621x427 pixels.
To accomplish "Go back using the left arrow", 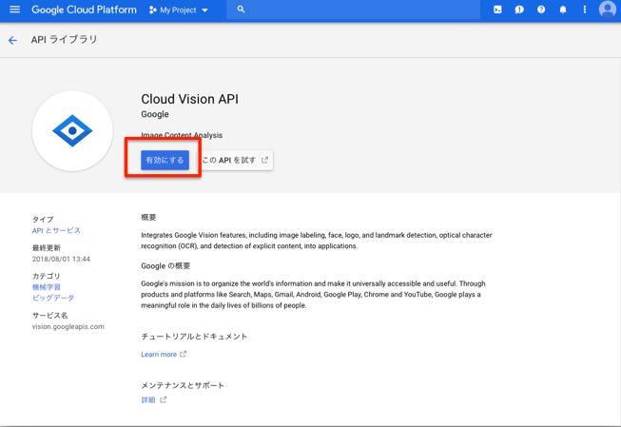I will pyautogui.click(x=12, y=40).
